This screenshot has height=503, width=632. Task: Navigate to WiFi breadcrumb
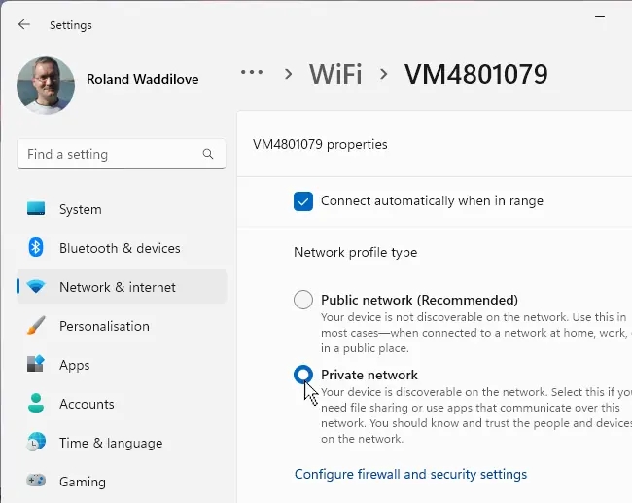tap(335, 74)
